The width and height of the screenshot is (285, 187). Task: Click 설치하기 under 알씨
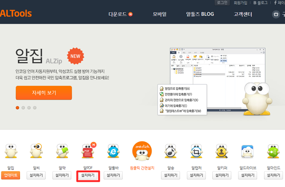coord(36,176)
